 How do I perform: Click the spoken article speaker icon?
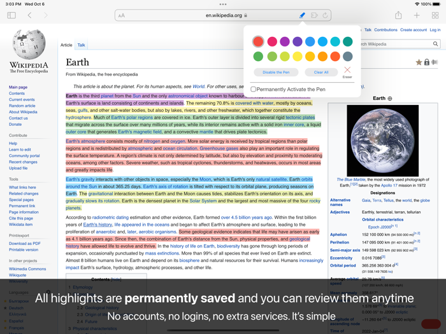coord(435,62)
